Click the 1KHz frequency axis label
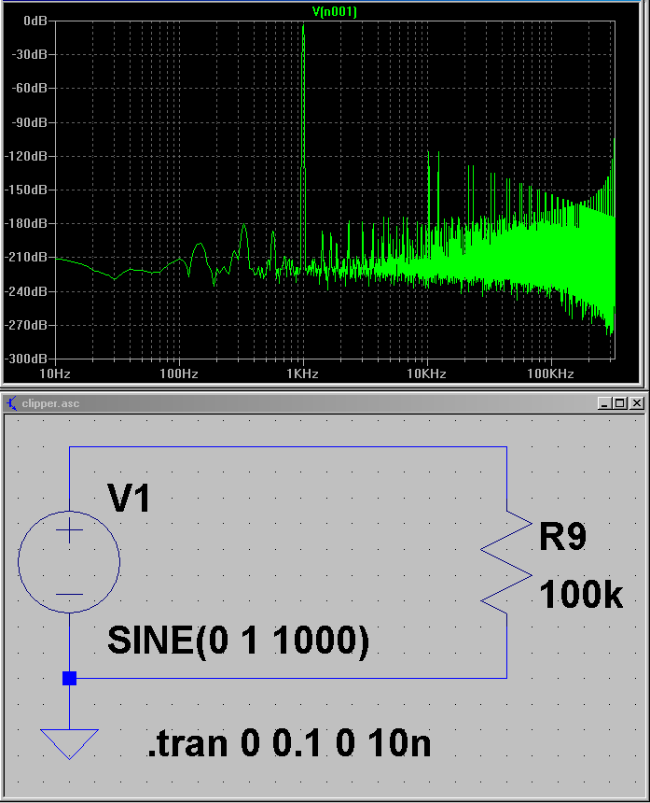 point(302,373)
